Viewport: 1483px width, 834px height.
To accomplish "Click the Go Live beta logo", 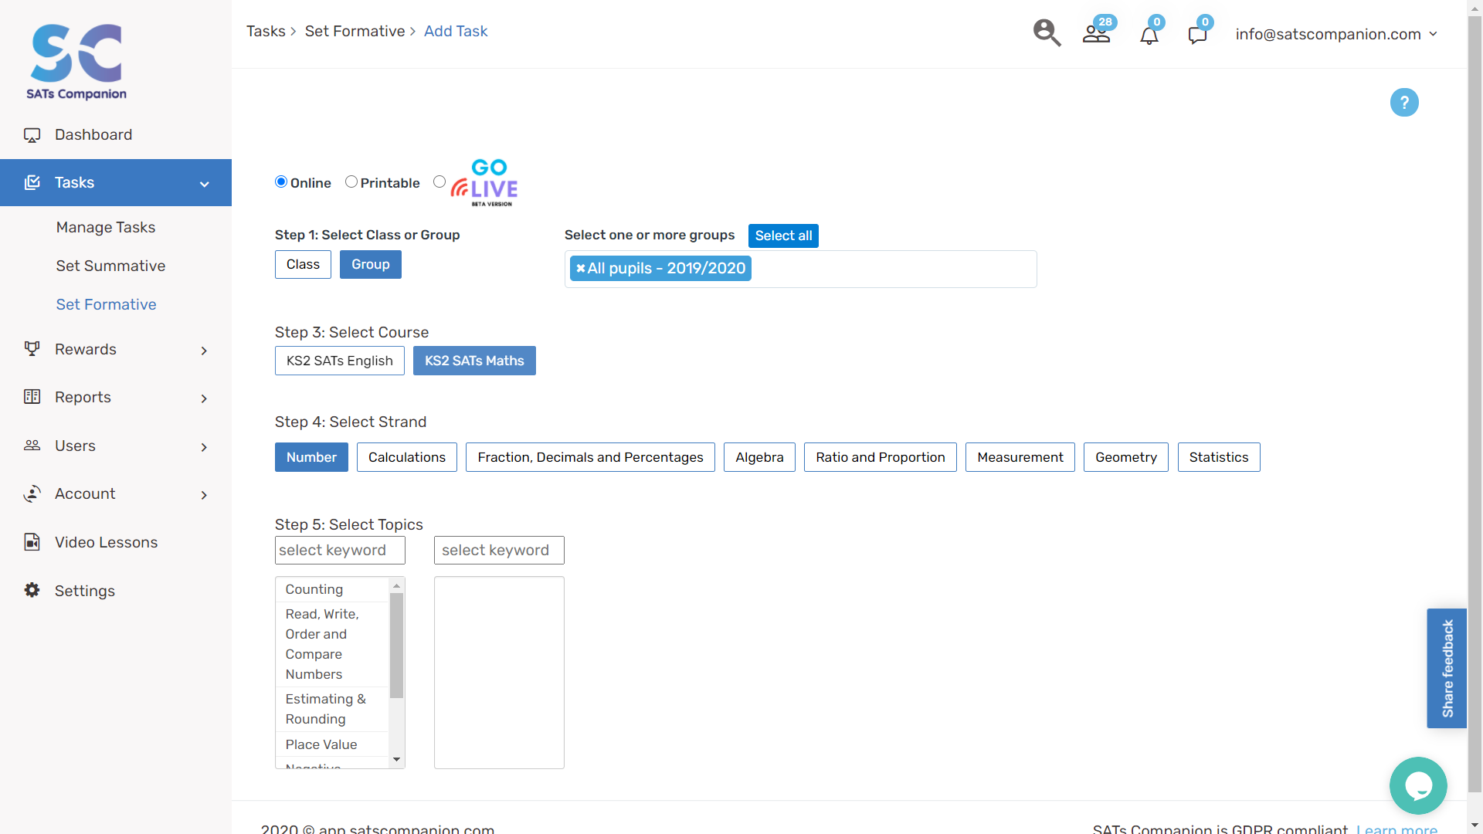I will point(484,183).
